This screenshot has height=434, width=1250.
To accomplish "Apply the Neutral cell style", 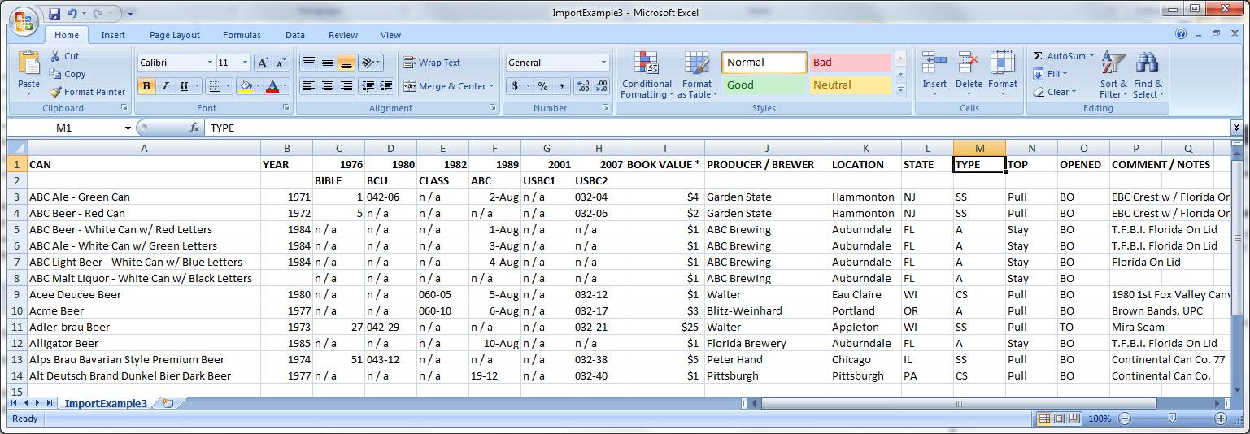I will coord(851,85).
